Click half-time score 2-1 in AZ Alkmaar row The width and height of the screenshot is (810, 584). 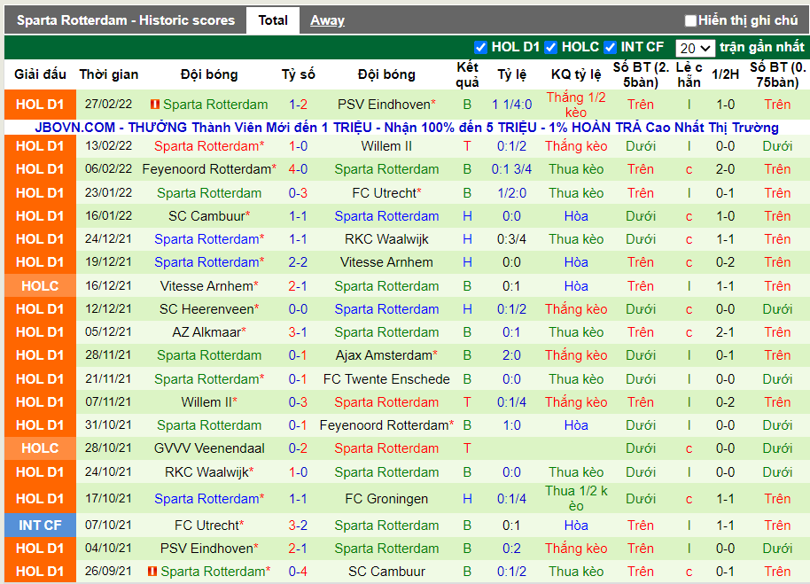[x=725, y=332]
